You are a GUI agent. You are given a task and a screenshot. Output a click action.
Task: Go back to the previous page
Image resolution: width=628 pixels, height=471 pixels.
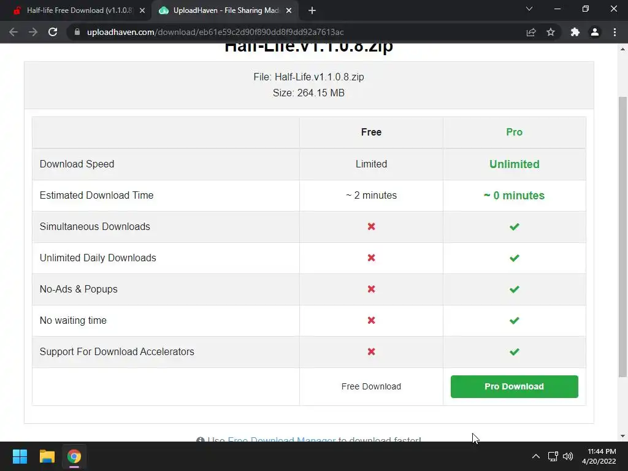(13, 32)
